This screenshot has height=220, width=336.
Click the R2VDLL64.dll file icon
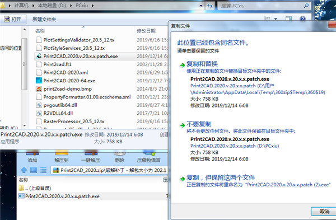39,113
